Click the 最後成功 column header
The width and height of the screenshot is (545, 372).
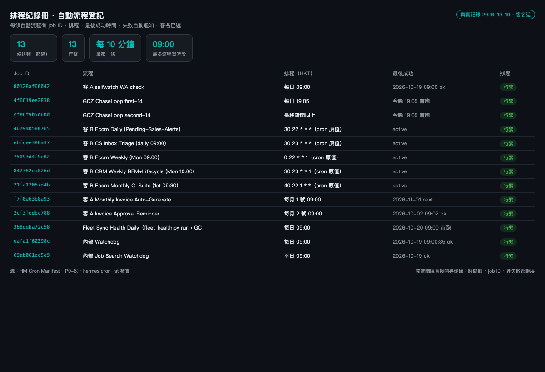[403, 73]
